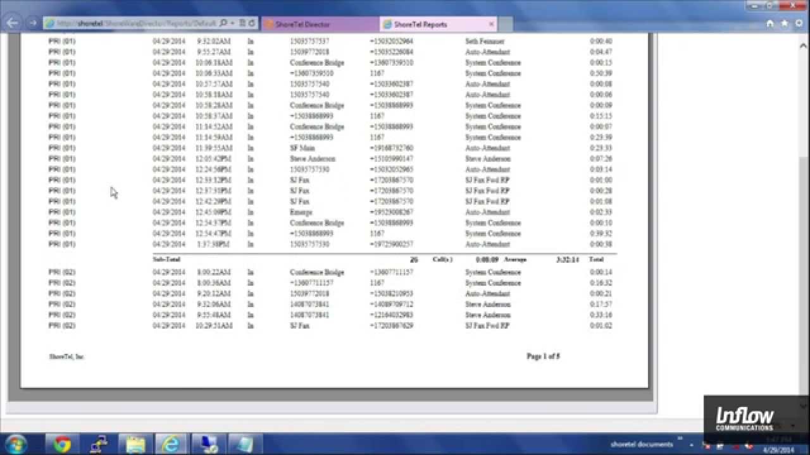Select 'Seth Feinauer' in the first row
This screenshot has width=810, height=455.
point(485,41)
